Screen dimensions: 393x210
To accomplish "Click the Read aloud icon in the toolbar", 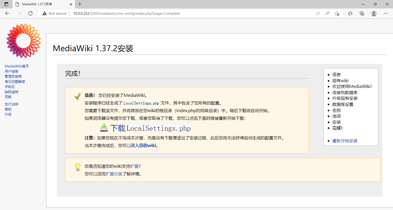I will (x=327, y=13).
